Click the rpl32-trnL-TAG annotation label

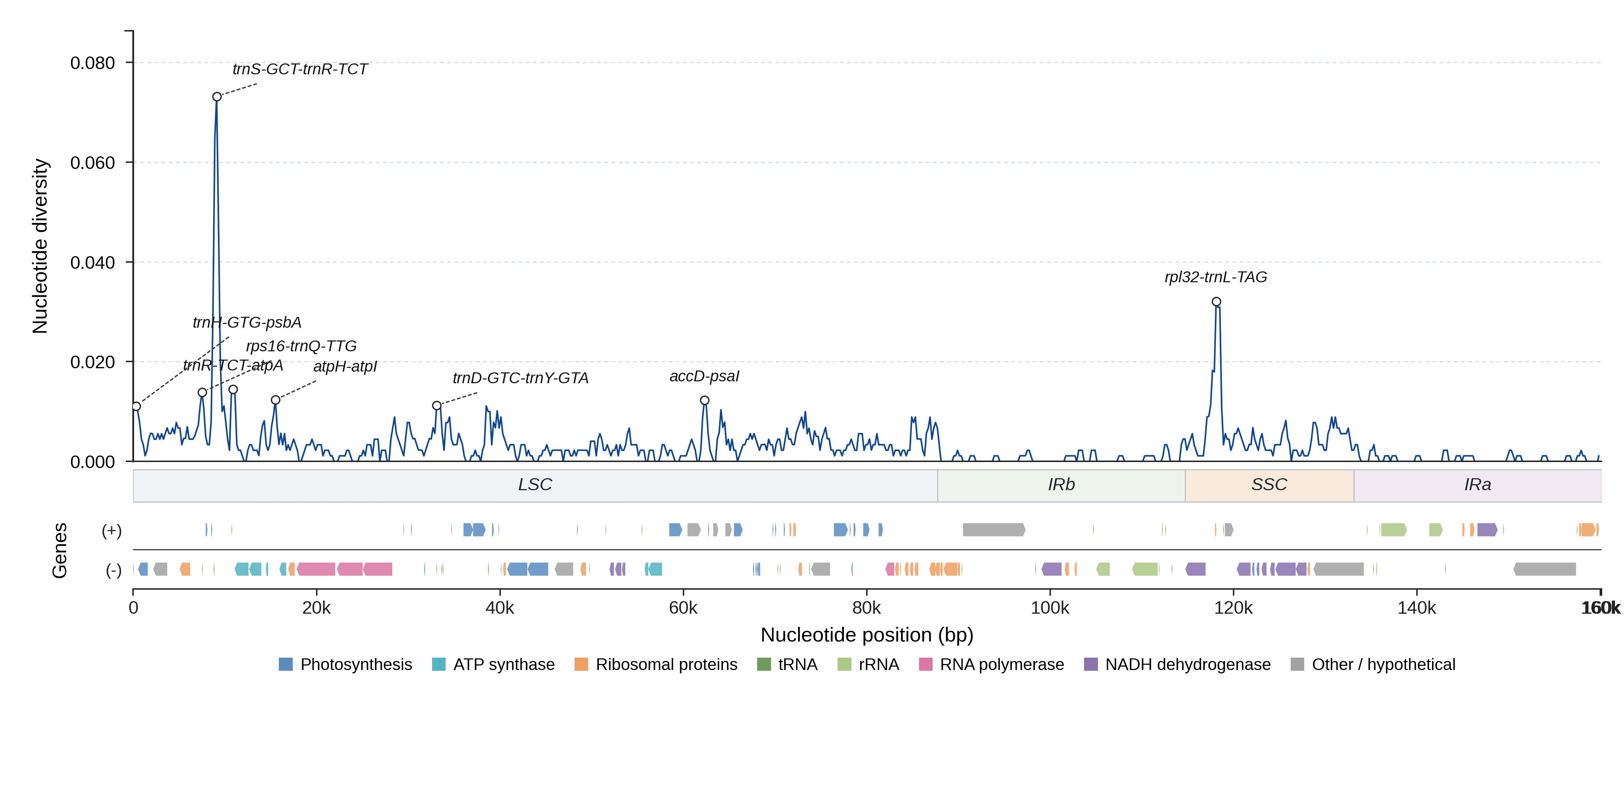(1216, 277)
